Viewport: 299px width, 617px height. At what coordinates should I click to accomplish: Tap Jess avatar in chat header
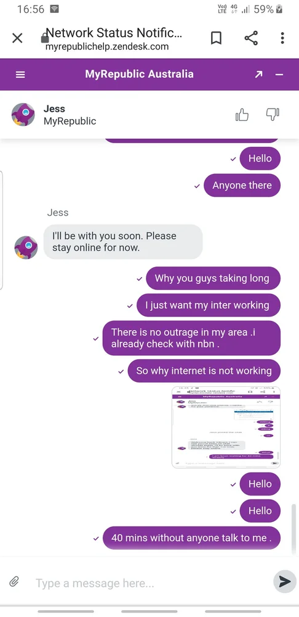point(23,115)
